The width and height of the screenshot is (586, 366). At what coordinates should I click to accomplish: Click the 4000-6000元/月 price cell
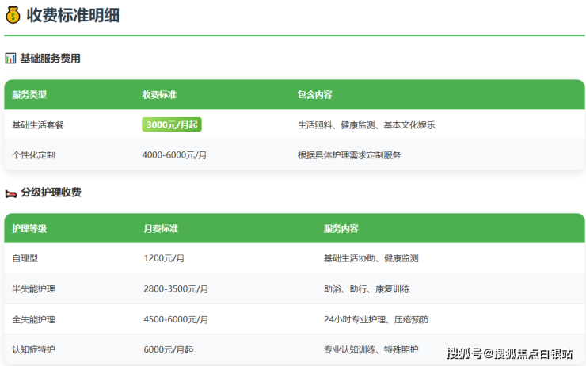point(174,155)
